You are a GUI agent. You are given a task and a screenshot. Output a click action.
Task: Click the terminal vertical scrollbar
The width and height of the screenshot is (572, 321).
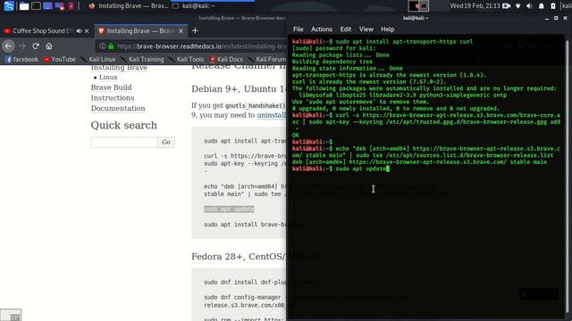567,177
